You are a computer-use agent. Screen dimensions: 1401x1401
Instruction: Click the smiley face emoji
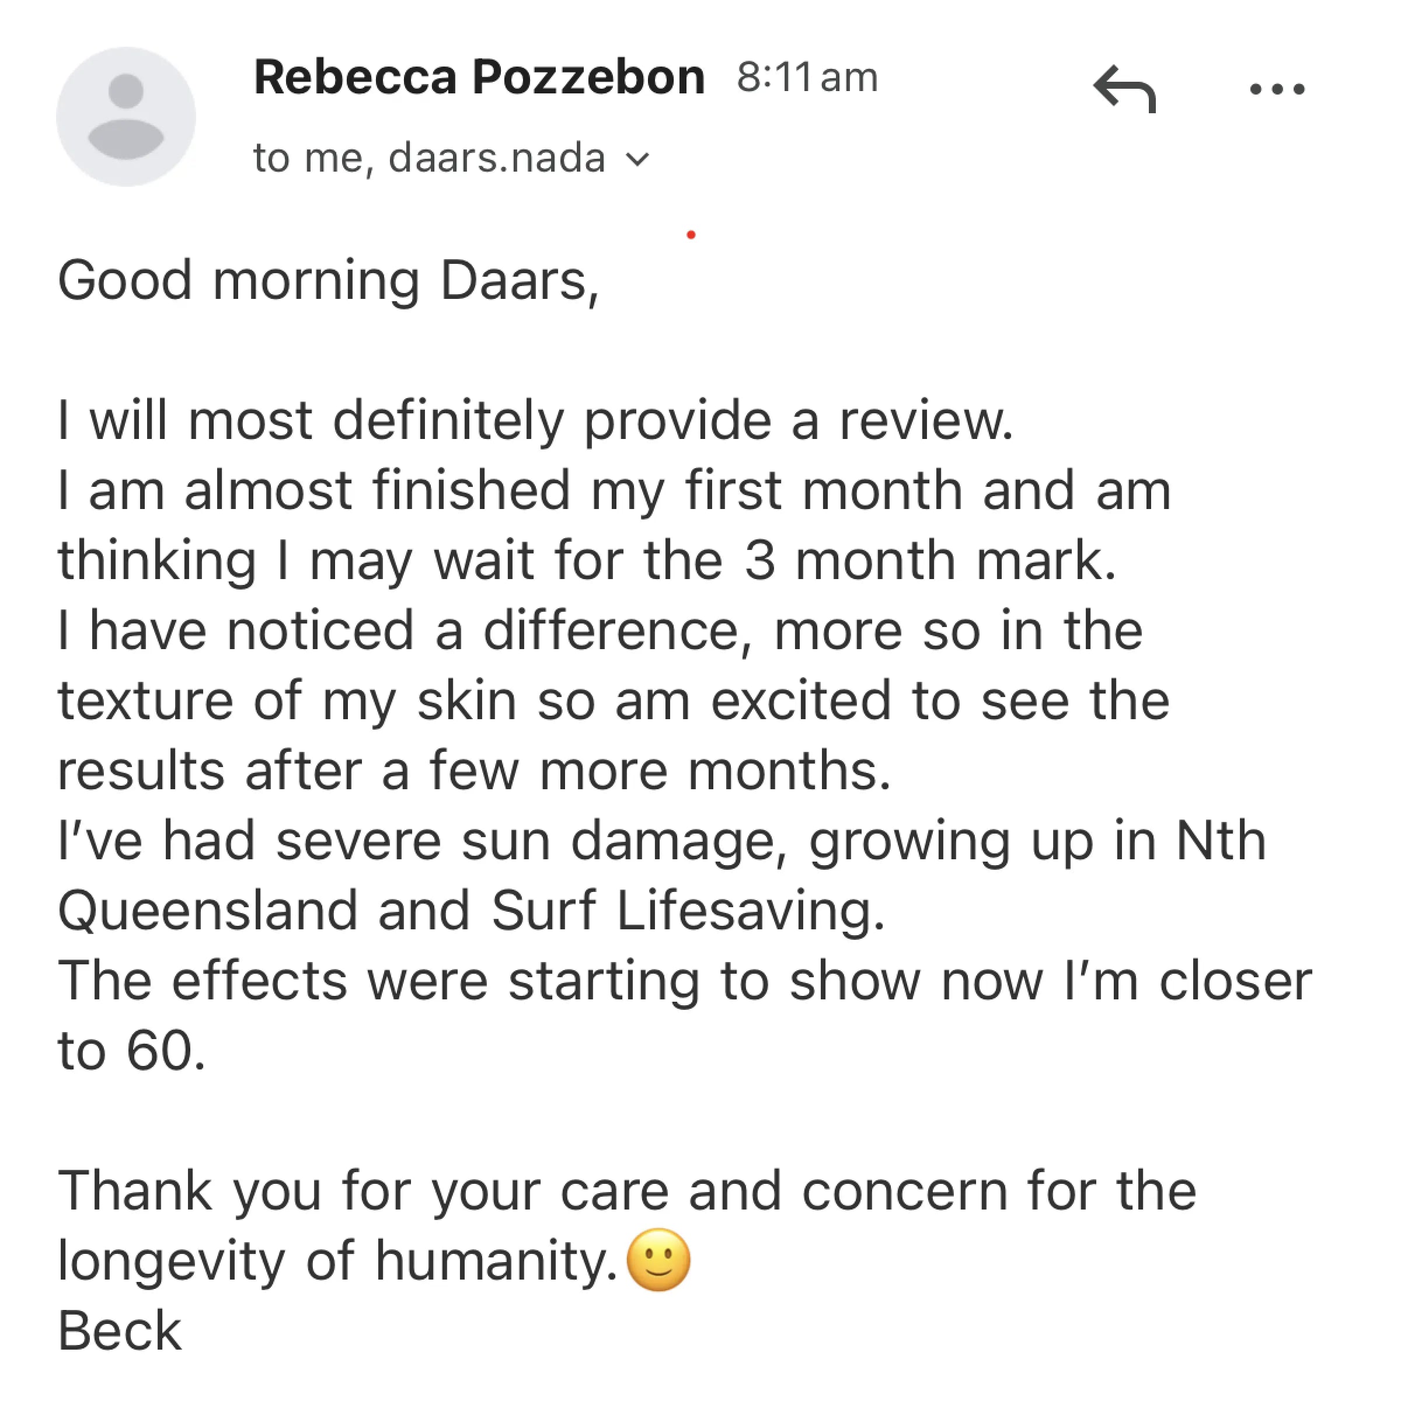(x=658, y=1260)
